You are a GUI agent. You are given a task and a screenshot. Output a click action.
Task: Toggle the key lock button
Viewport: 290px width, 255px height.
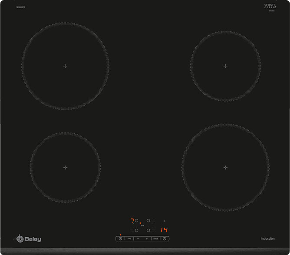[129, 238]
